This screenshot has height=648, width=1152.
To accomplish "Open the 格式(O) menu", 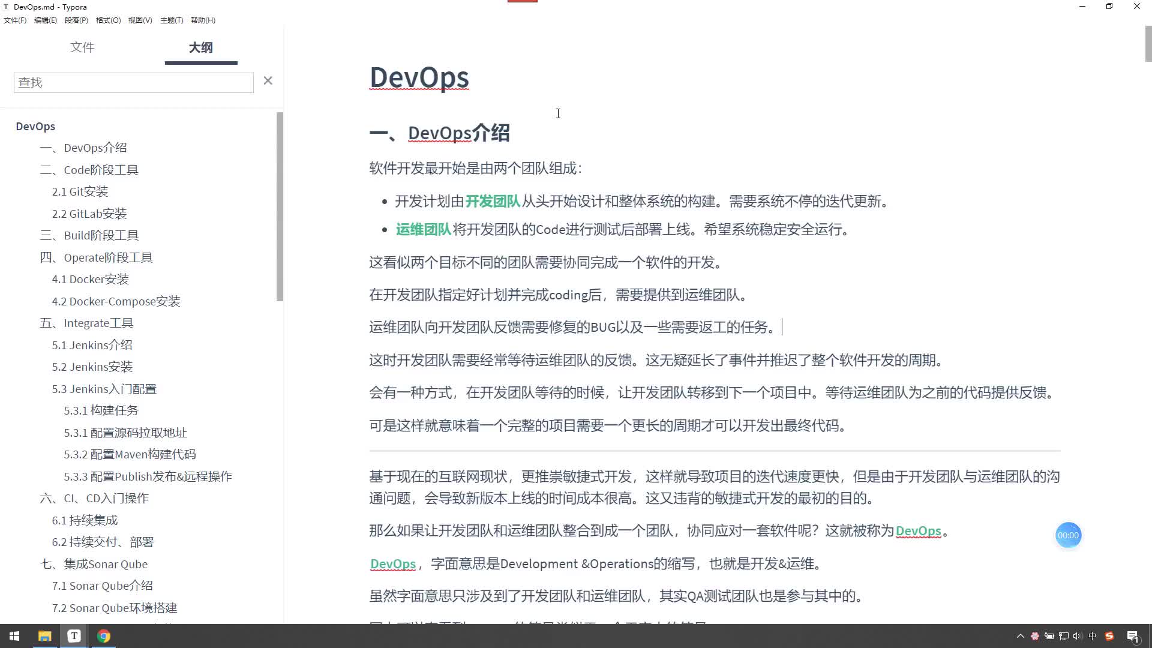I will 108,20.
